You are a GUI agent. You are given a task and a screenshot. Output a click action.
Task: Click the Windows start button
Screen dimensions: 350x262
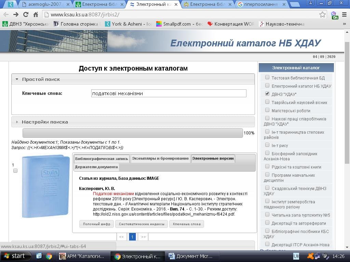[x=15, y=256]
